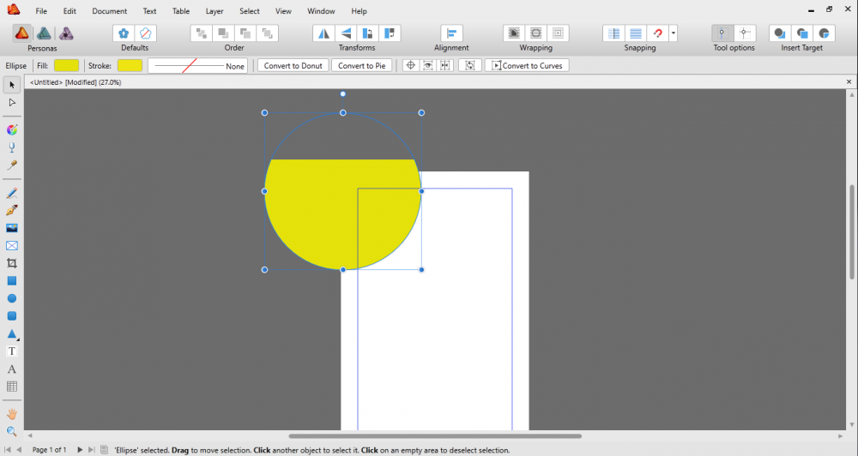The height and width of the screenshot is (456, 858).
Task: Click the Convert to Donut button
Action: pyautogui.click(x=293, y=66)
